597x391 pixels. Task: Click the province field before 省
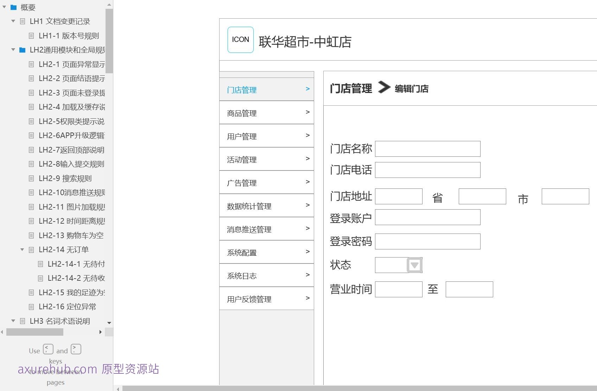pyautogui.click(x=399, y=197)
